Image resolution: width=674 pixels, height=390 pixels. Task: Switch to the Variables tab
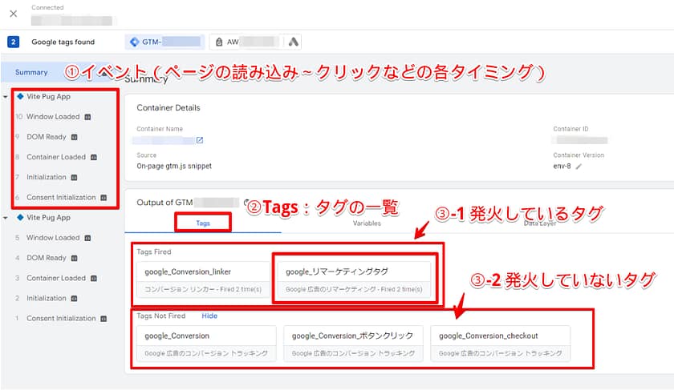[x=367, y=223]
